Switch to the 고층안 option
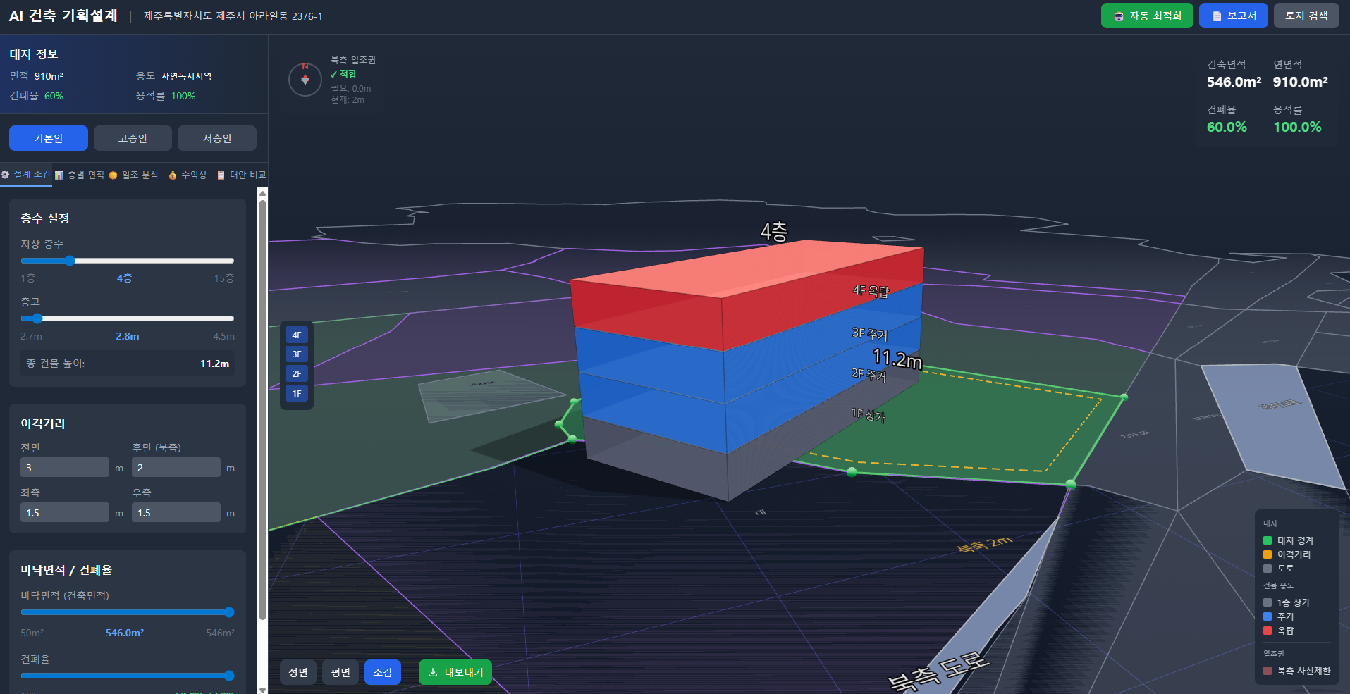Image resolution: width=1350 pixels, height=694 pixels. pos(133,138)
